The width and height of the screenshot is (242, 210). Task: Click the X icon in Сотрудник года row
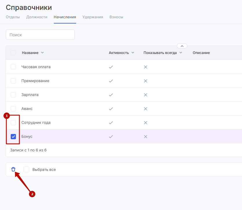146,123
